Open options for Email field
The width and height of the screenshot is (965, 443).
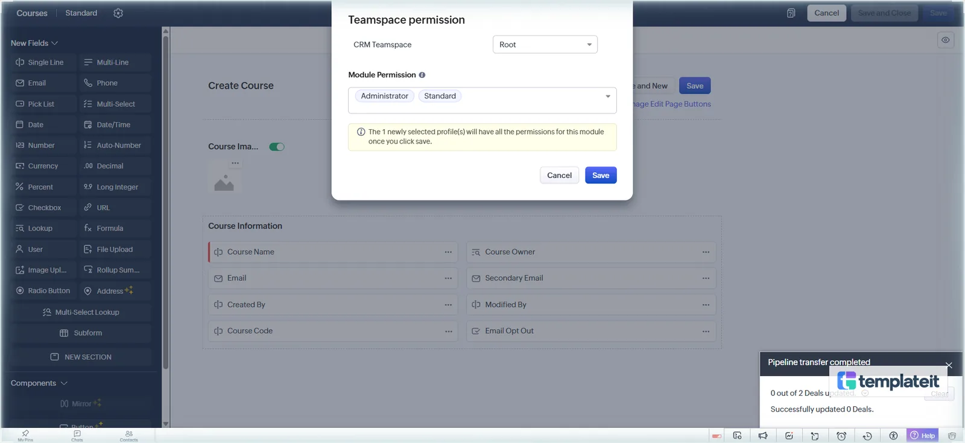(448, 278)
